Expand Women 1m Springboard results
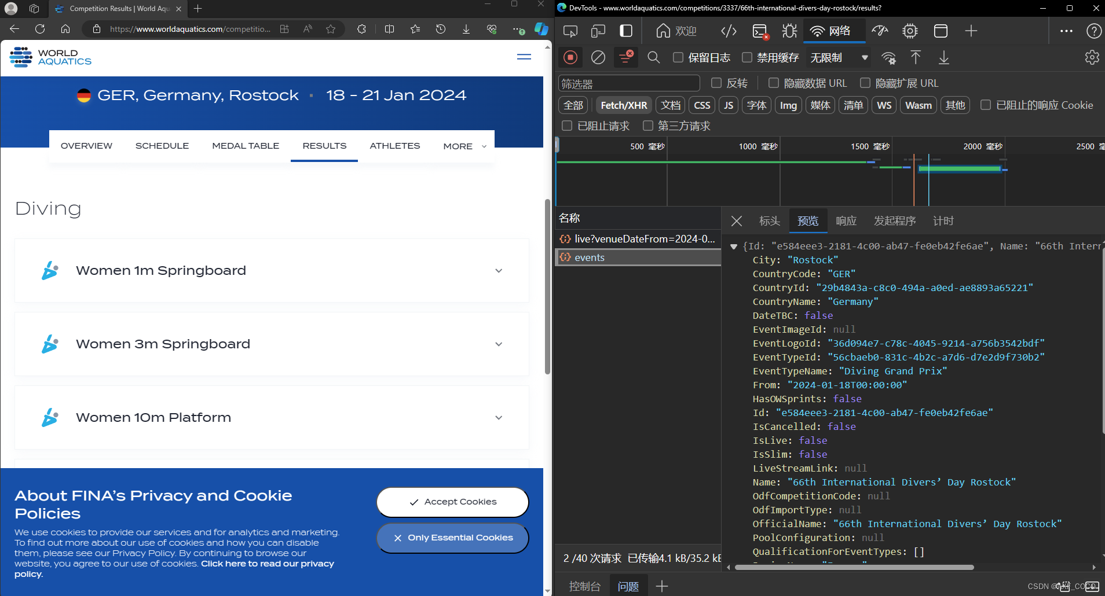Screen dimensions: 1105x596 tap(272, 270)
